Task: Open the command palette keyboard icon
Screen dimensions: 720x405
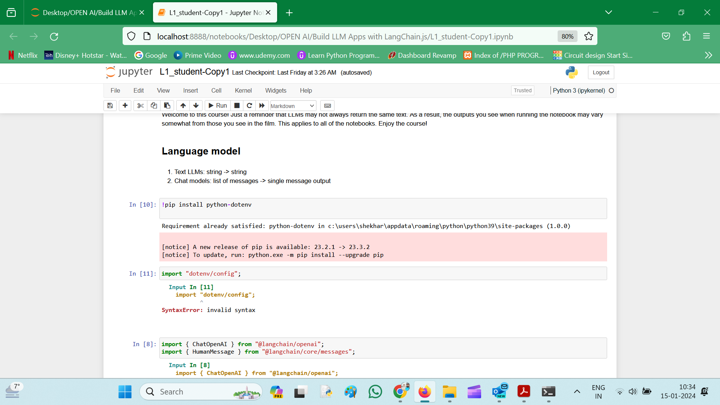Action: (x=327, y=106)
